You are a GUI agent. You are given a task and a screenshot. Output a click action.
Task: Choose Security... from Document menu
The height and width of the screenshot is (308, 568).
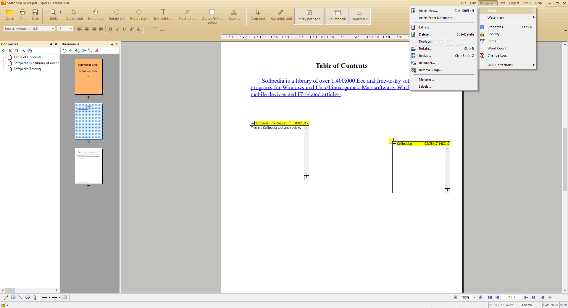[507, 34]
